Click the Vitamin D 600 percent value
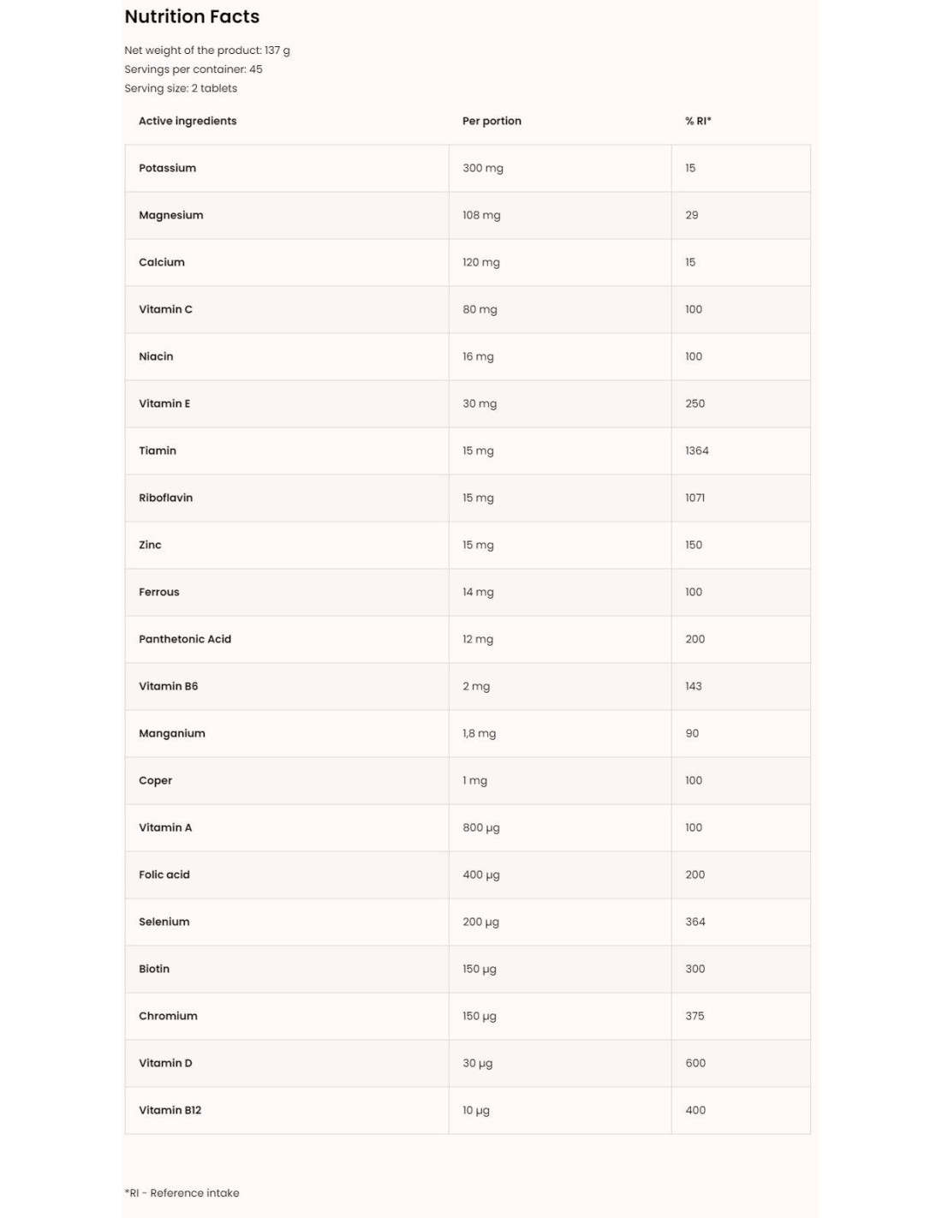Viewport: 942px width, 1218px height. tap(695, 1063)
